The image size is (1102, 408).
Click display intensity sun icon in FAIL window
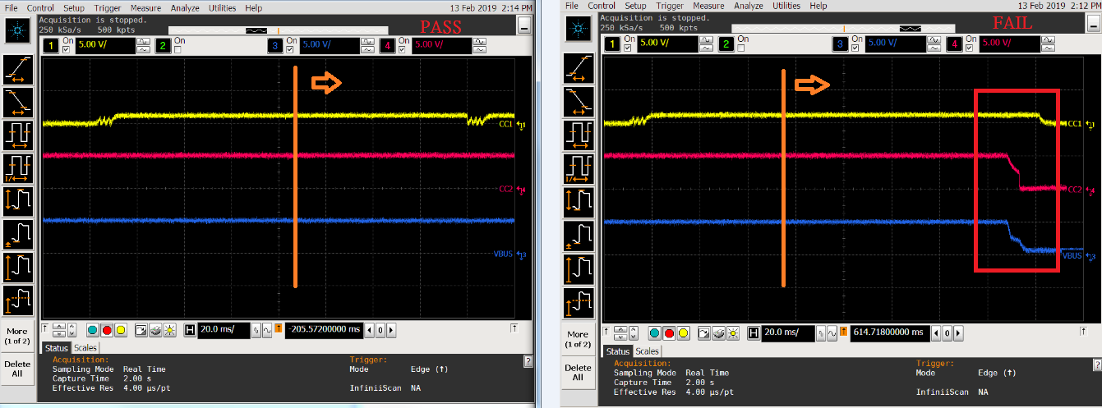[x=733, y=333]
